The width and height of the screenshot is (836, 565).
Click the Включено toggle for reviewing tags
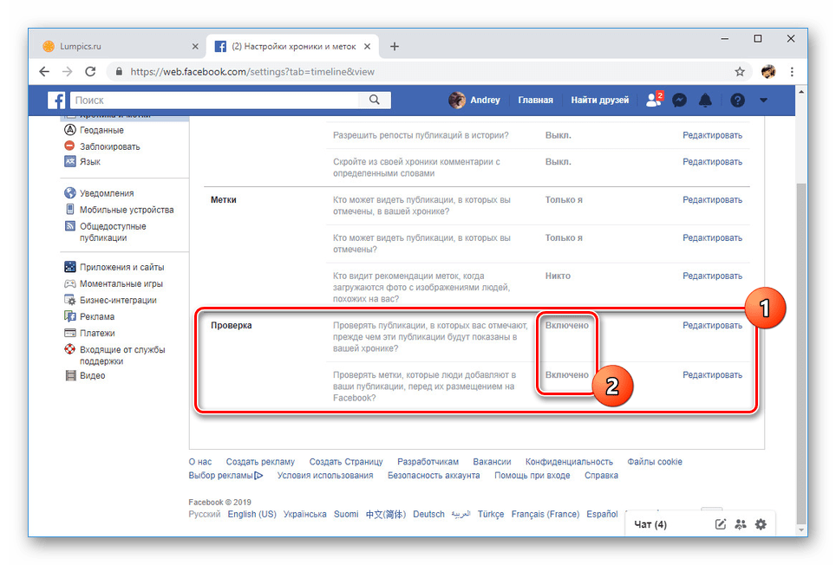coord(566,374)
